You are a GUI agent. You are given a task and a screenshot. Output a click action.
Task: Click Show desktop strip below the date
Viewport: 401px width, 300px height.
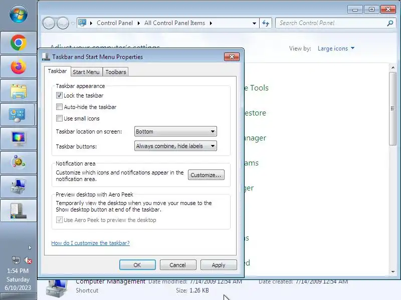click(x=18, y=296)
